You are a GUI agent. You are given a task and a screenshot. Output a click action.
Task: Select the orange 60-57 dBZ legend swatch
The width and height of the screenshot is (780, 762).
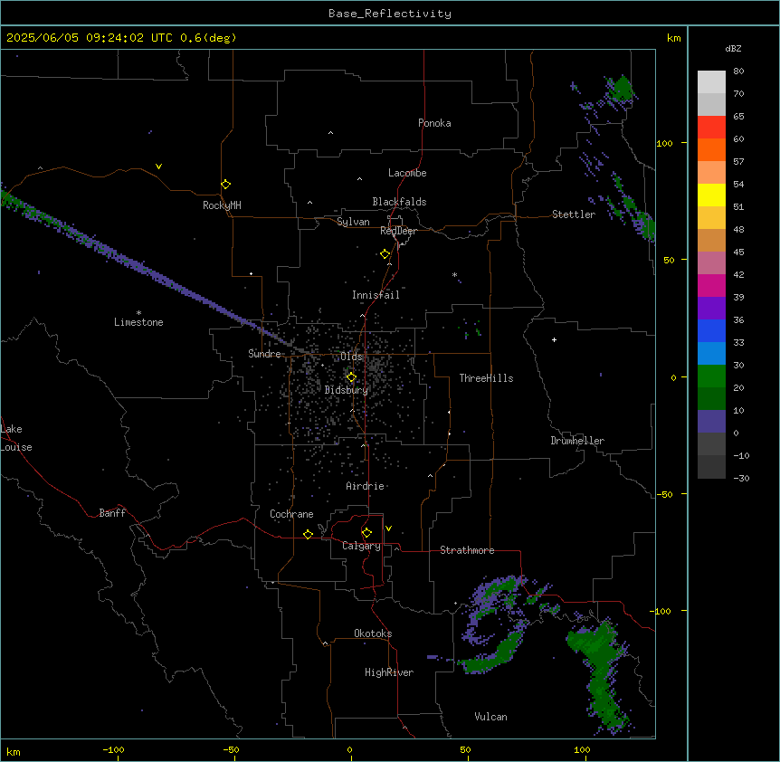click(711, 149)
